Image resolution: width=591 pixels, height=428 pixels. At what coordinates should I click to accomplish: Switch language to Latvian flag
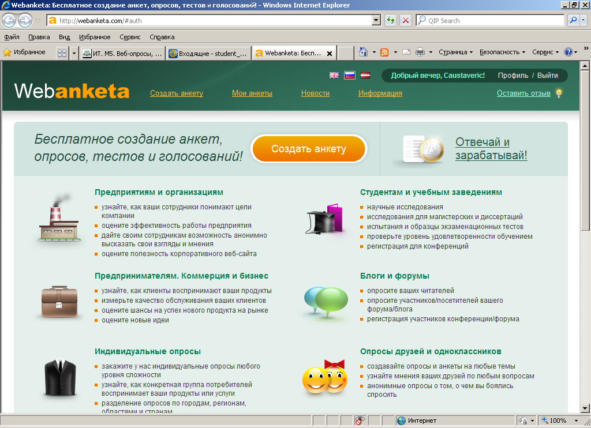pyautogui.click(x=365, y=76)
